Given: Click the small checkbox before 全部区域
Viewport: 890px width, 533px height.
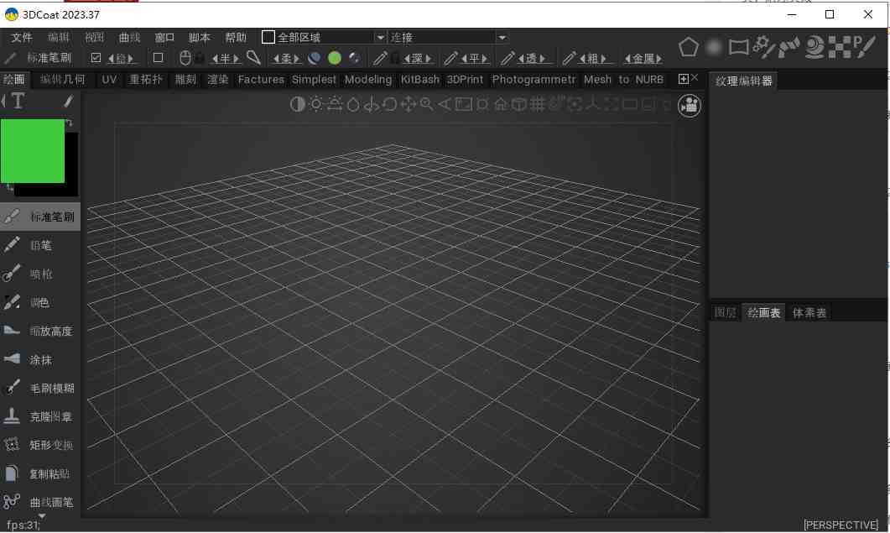Looking at the screenshot, I should coord(268,37).
